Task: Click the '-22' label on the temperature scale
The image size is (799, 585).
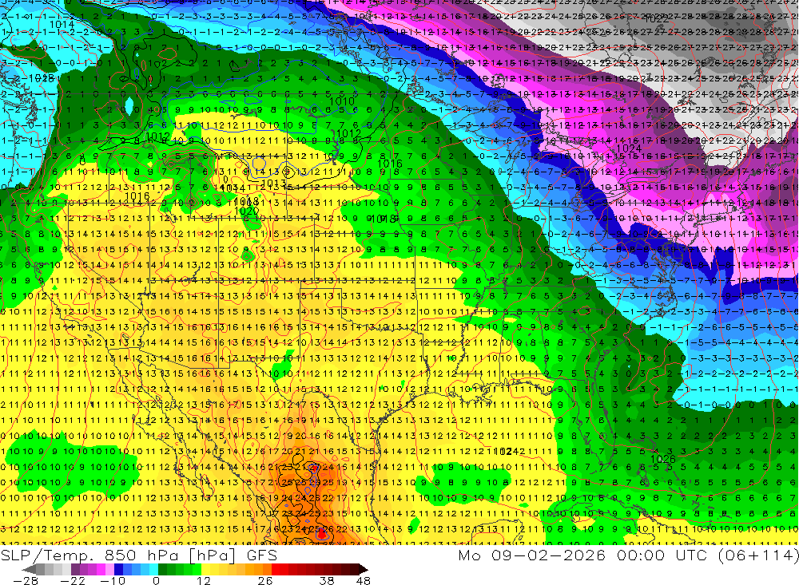Action: pyautogui.click(x=73, y=580)
